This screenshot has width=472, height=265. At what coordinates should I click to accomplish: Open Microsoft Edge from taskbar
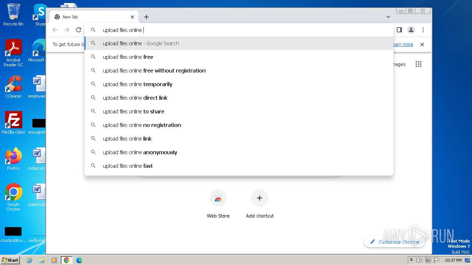pyautogui.click(x=79, y=260)
